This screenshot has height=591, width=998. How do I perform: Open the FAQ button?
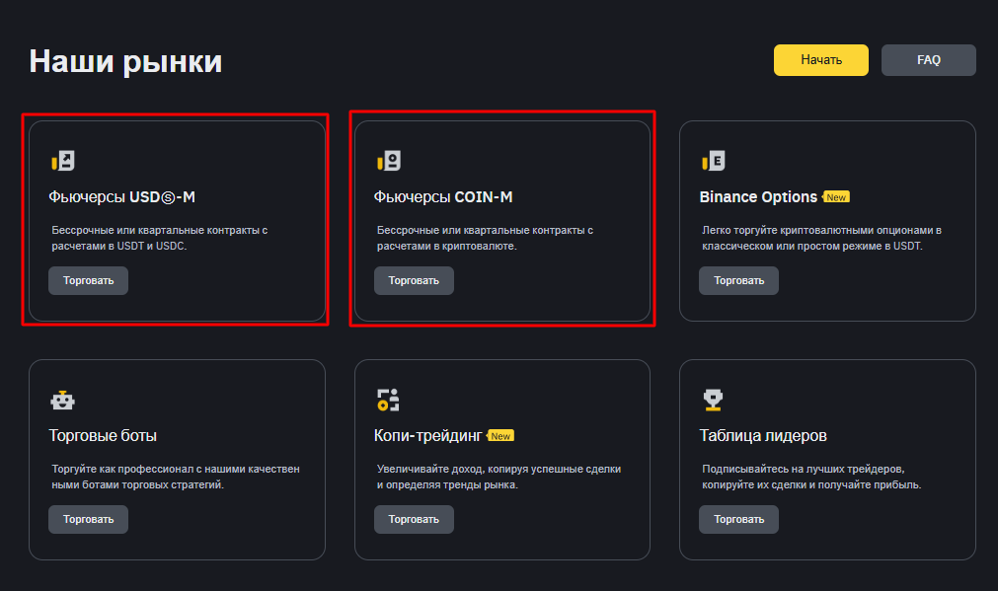point(928,60)
